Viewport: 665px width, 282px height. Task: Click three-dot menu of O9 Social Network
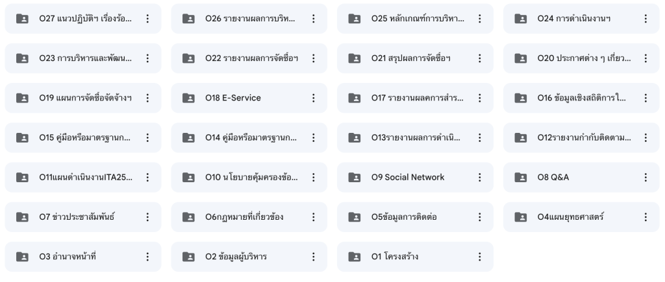[x=480, y=178]
